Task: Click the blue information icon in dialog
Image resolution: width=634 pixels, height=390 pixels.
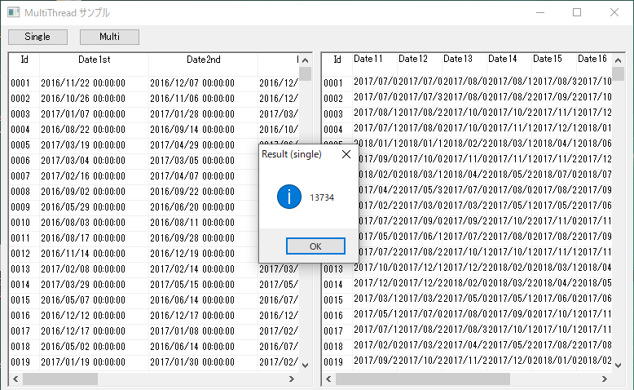Action: pyautogui.click(x=289, y=197)
